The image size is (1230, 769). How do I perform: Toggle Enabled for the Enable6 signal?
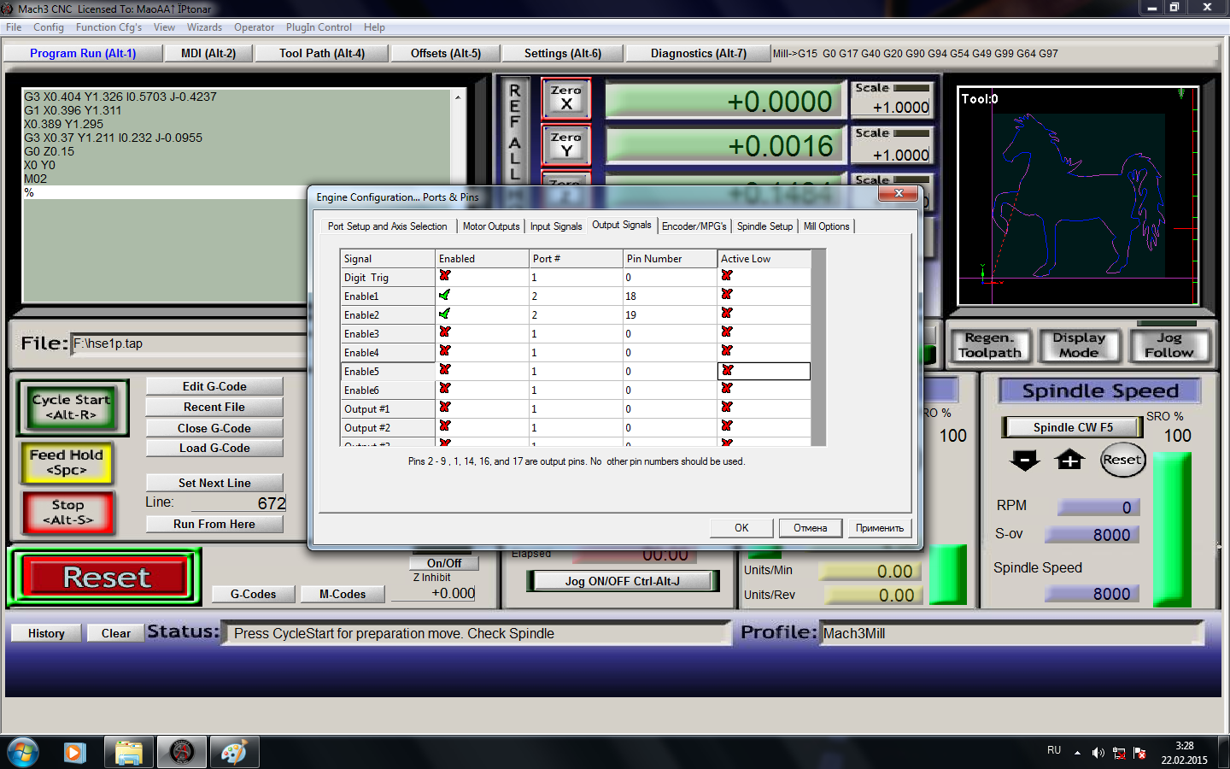point(445,389)
